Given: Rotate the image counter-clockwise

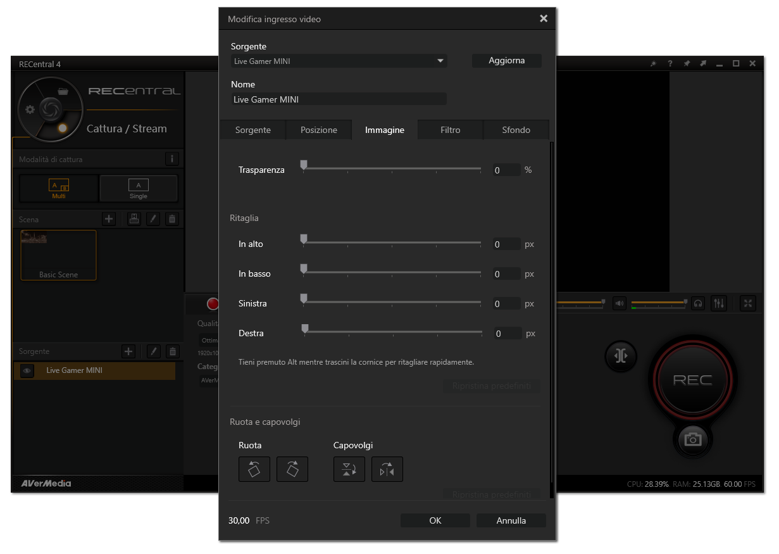Looking at the screenshot, I should (254, 469).
